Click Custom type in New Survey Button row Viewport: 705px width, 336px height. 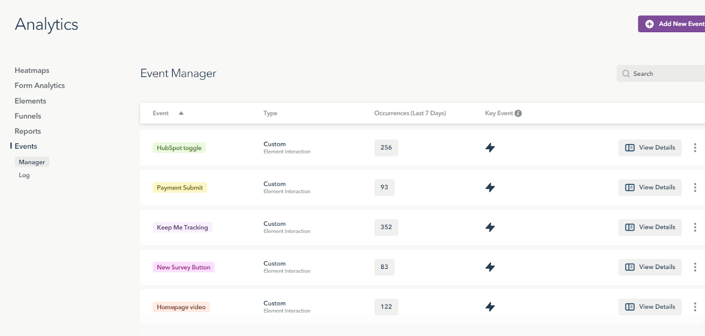275,264
